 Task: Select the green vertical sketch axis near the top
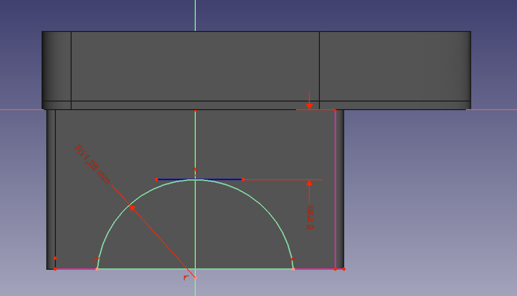195,15
